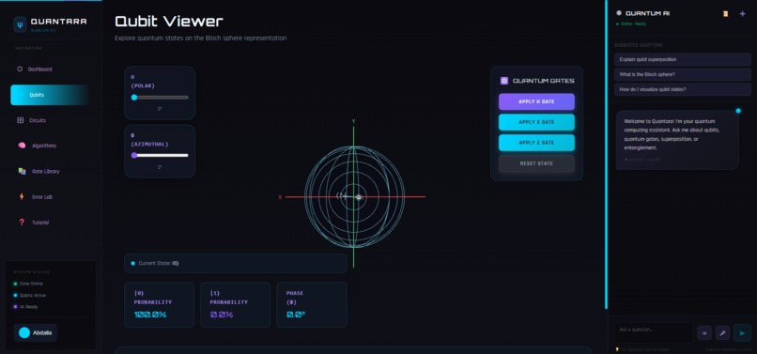Click the theta polar slider handle
757x354 pixels.
point(134,97)
